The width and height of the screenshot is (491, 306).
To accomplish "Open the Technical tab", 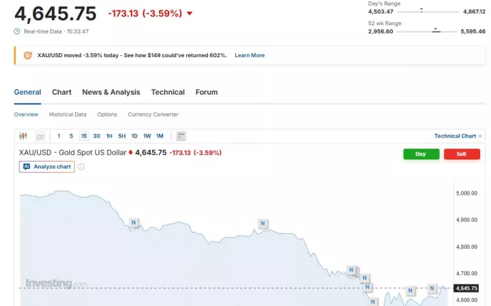I will [168, 92].
